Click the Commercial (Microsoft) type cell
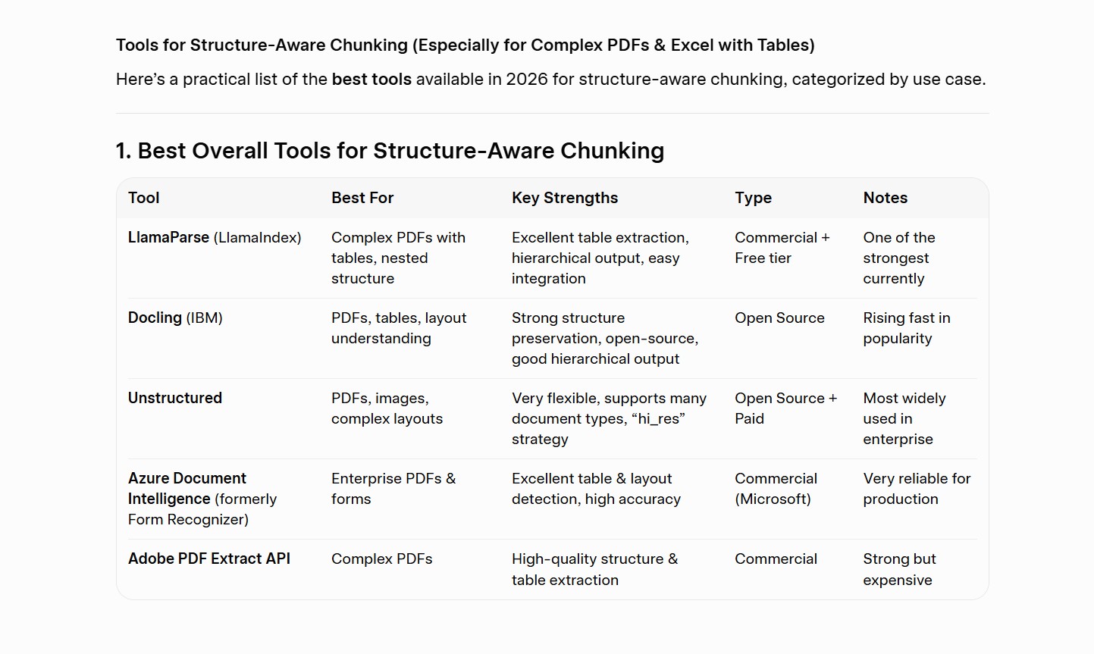Viewport: 1094px width, 654px height. (x=776, y=489)
